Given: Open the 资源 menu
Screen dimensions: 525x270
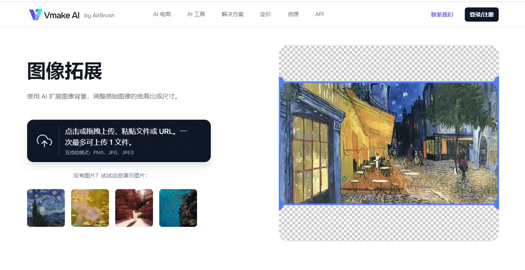Looking at the screenshot, I should [x=293, y=14].
